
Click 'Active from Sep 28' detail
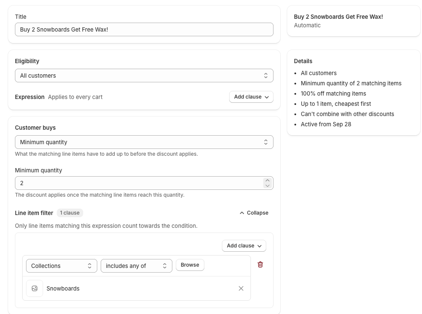[326, 124]
